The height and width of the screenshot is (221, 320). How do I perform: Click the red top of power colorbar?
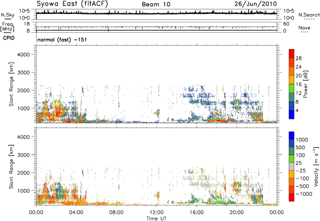pos(292,53)
